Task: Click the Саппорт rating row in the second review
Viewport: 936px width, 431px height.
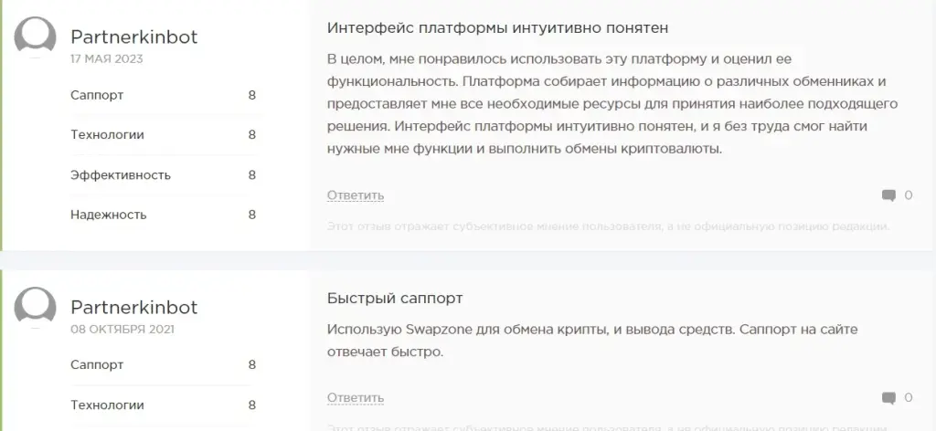Action: pos(163,365)
